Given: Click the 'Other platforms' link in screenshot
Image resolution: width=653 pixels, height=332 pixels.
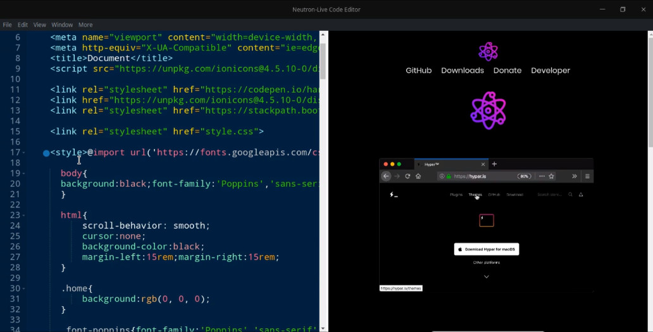Looking at the screenshot, I should click(487, 263).
